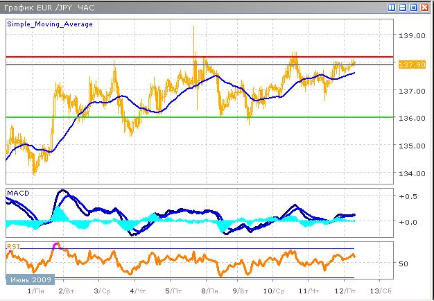Click the orange 137.90 current price tag
434x301 pixels.
click(x=408, y=64)
